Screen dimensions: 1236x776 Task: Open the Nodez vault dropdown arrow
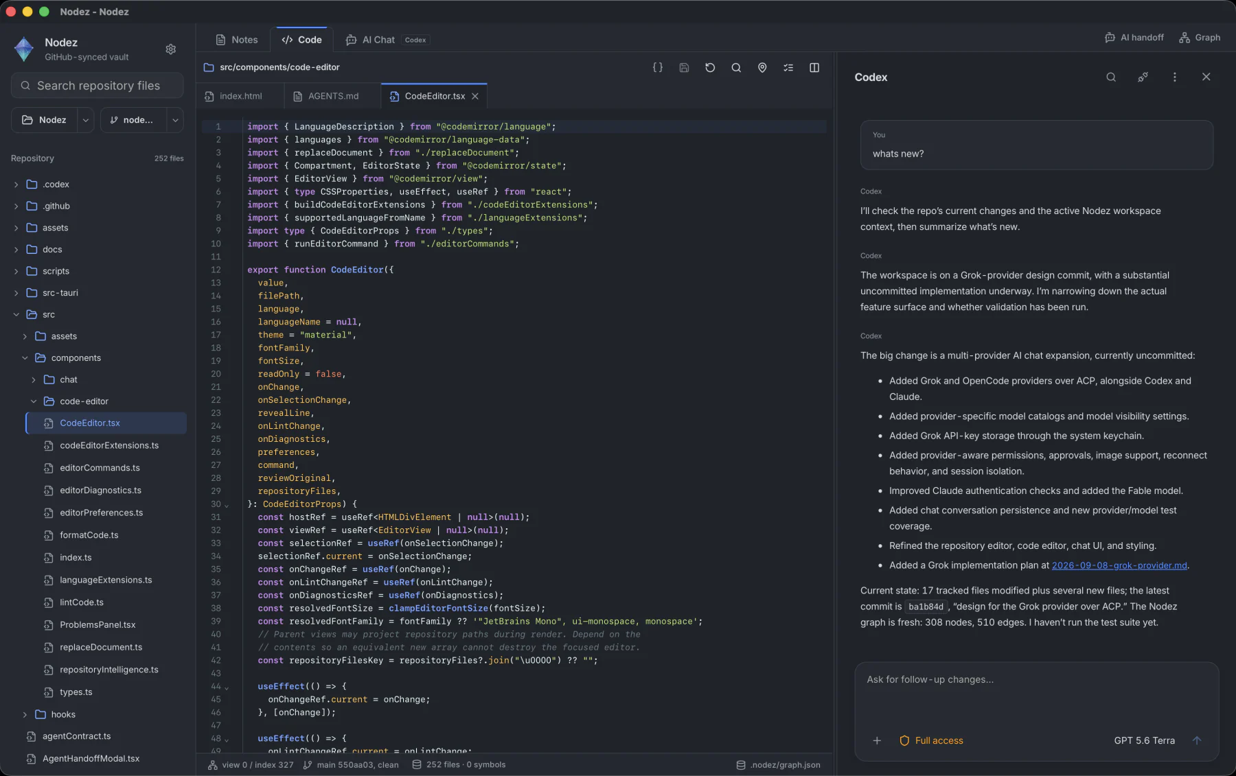[x=86, y=119]
